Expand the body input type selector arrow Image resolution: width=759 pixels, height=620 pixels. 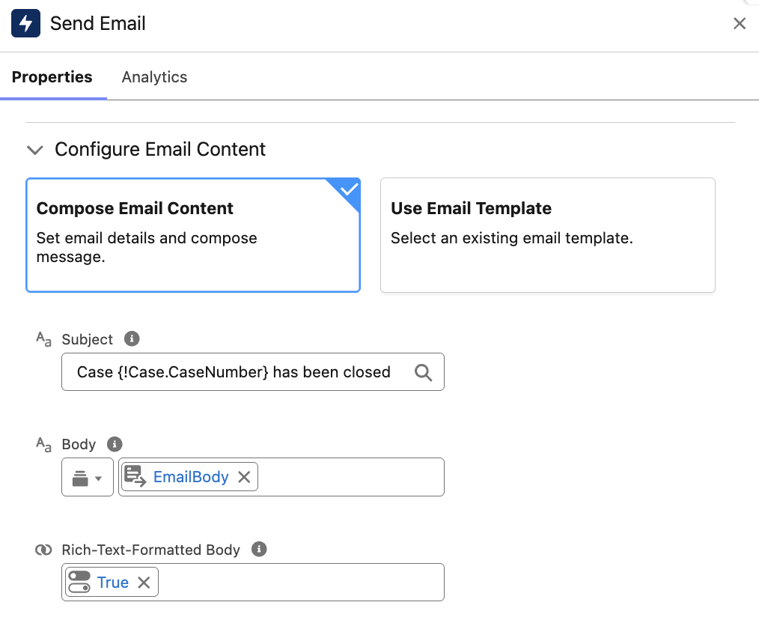tap(98, 477)
